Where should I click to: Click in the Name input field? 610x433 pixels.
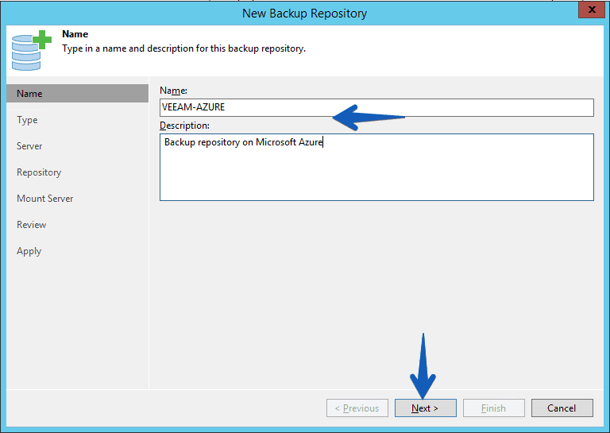pyautogui.click(x=376, y=107)
